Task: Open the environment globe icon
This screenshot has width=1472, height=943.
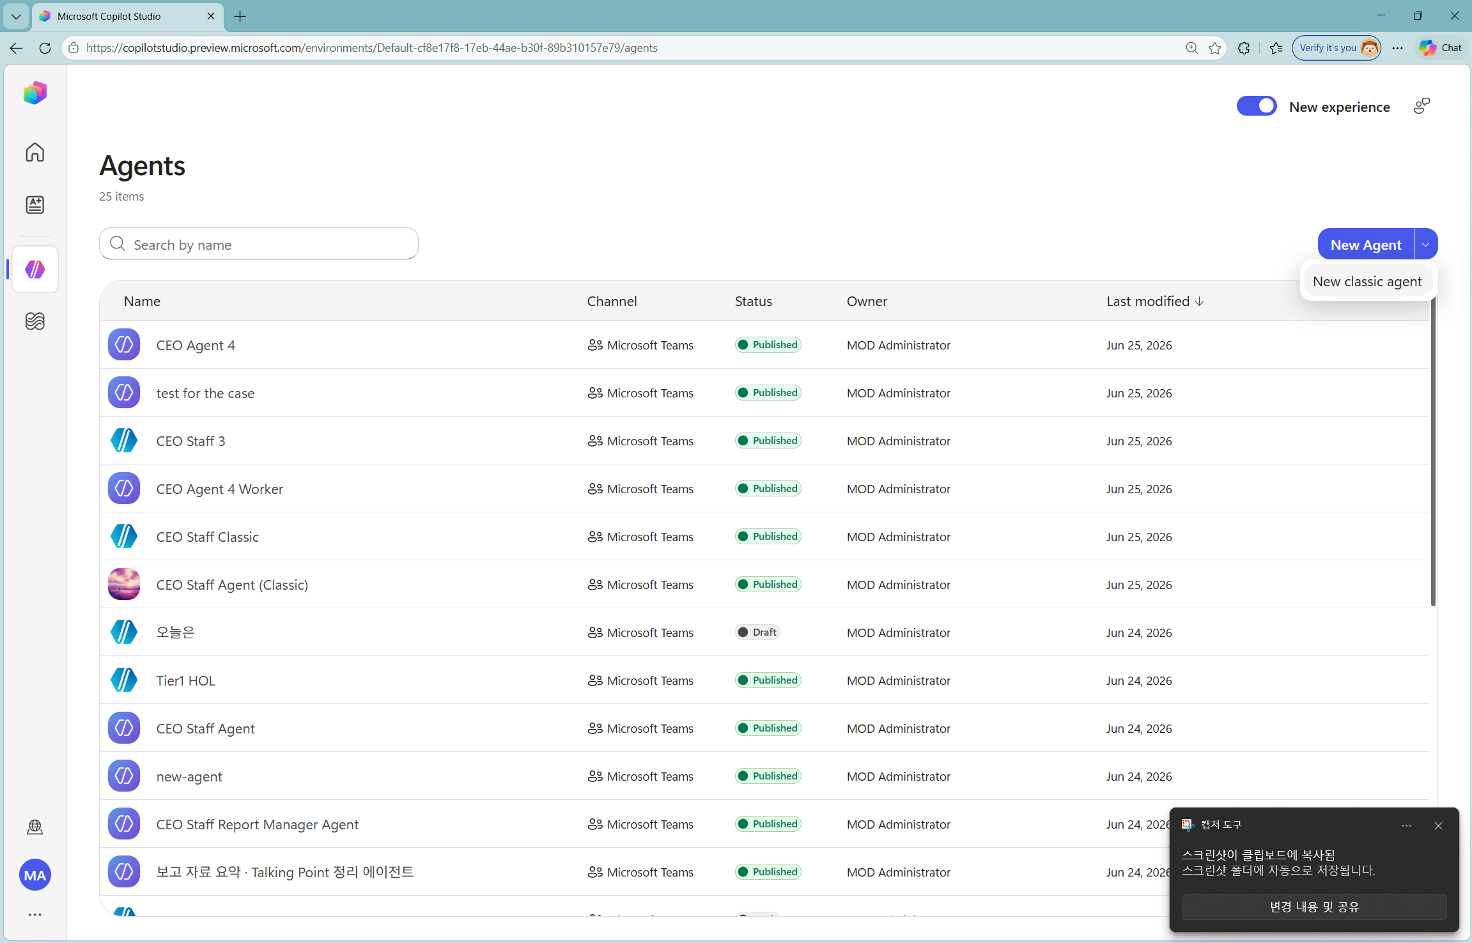Action: point(35,827)
